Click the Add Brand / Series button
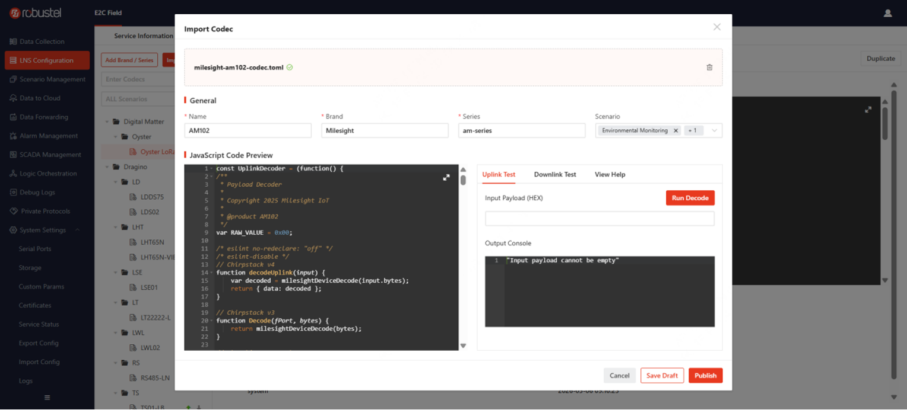The image size is (907, 410). (x=129, y=60)
